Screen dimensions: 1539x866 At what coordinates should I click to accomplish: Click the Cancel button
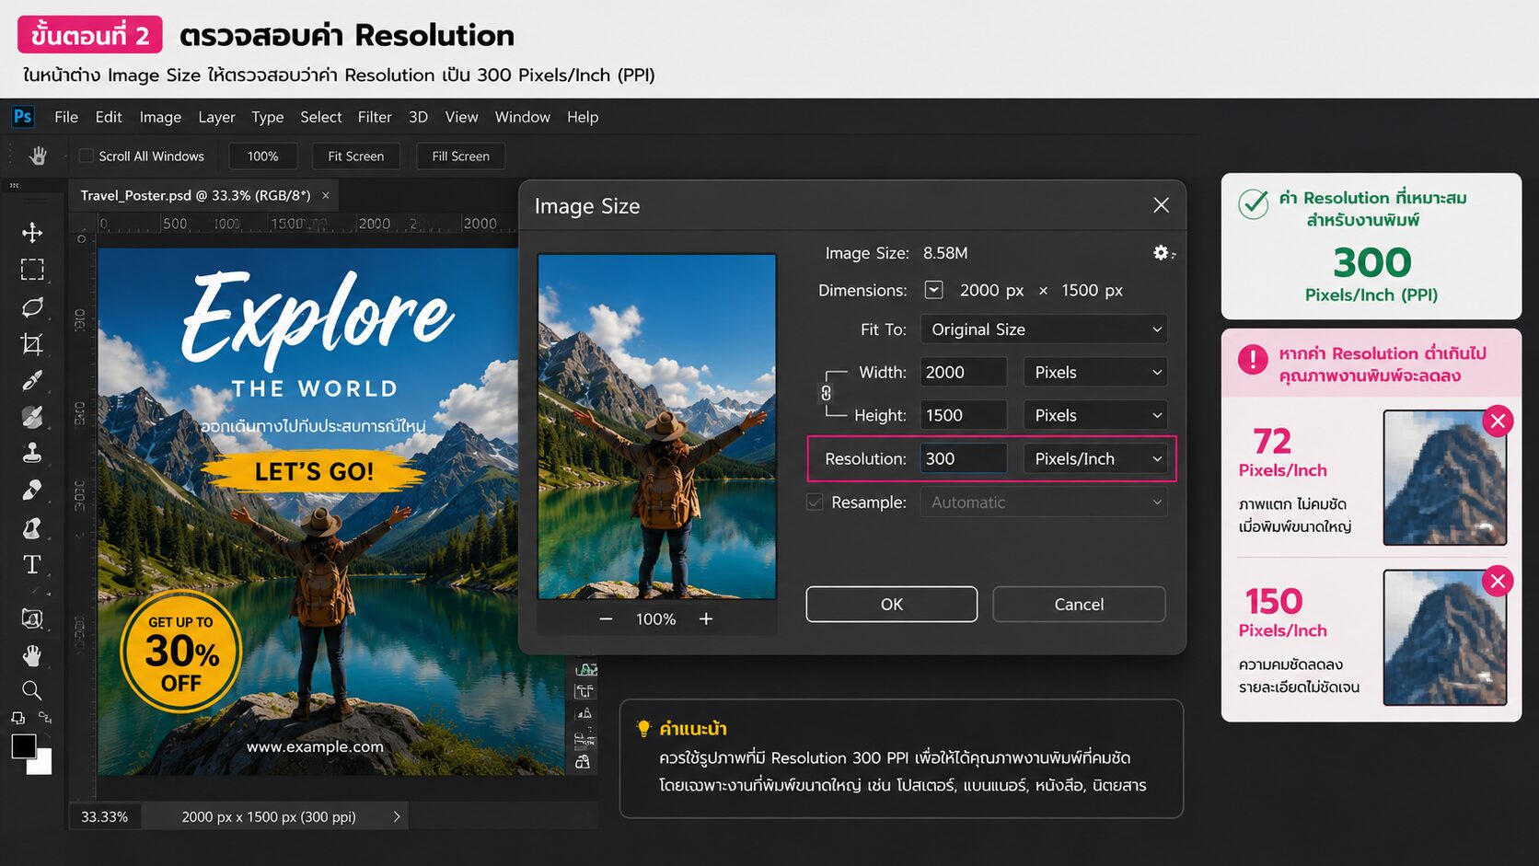pyautogui.click(x=1079, y=605)
